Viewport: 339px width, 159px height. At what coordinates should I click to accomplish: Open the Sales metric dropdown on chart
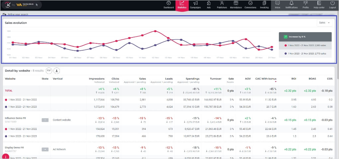pyautogui.click(x=325, y=23)
